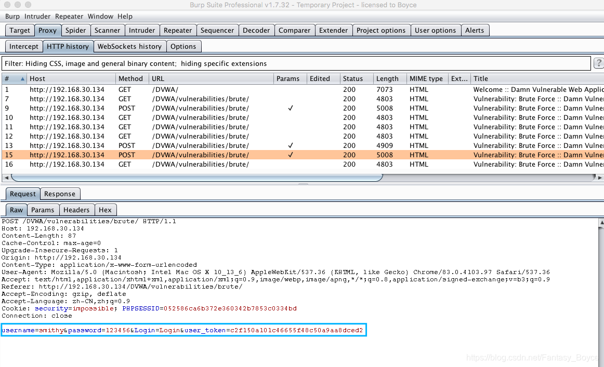604x367 pixels.
Task: Switch to the Repeater tool tab
Action: (178, 31)
